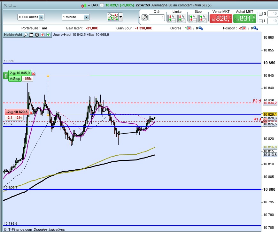Click the DAX price 10 829,1 (+1,09%)
278x232 pixels.
pos(120,5)
